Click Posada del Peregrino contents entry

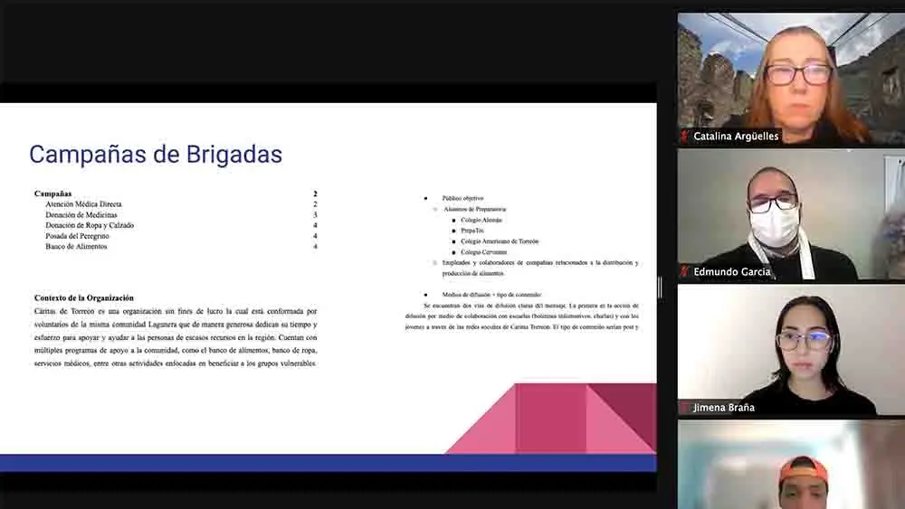click(x=77, y=236)
